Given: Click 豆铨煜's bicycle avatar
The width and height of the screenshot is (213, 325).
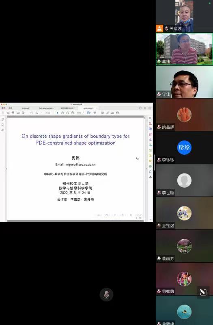Looking at the screenshot, I should click(x=184, y=213).
